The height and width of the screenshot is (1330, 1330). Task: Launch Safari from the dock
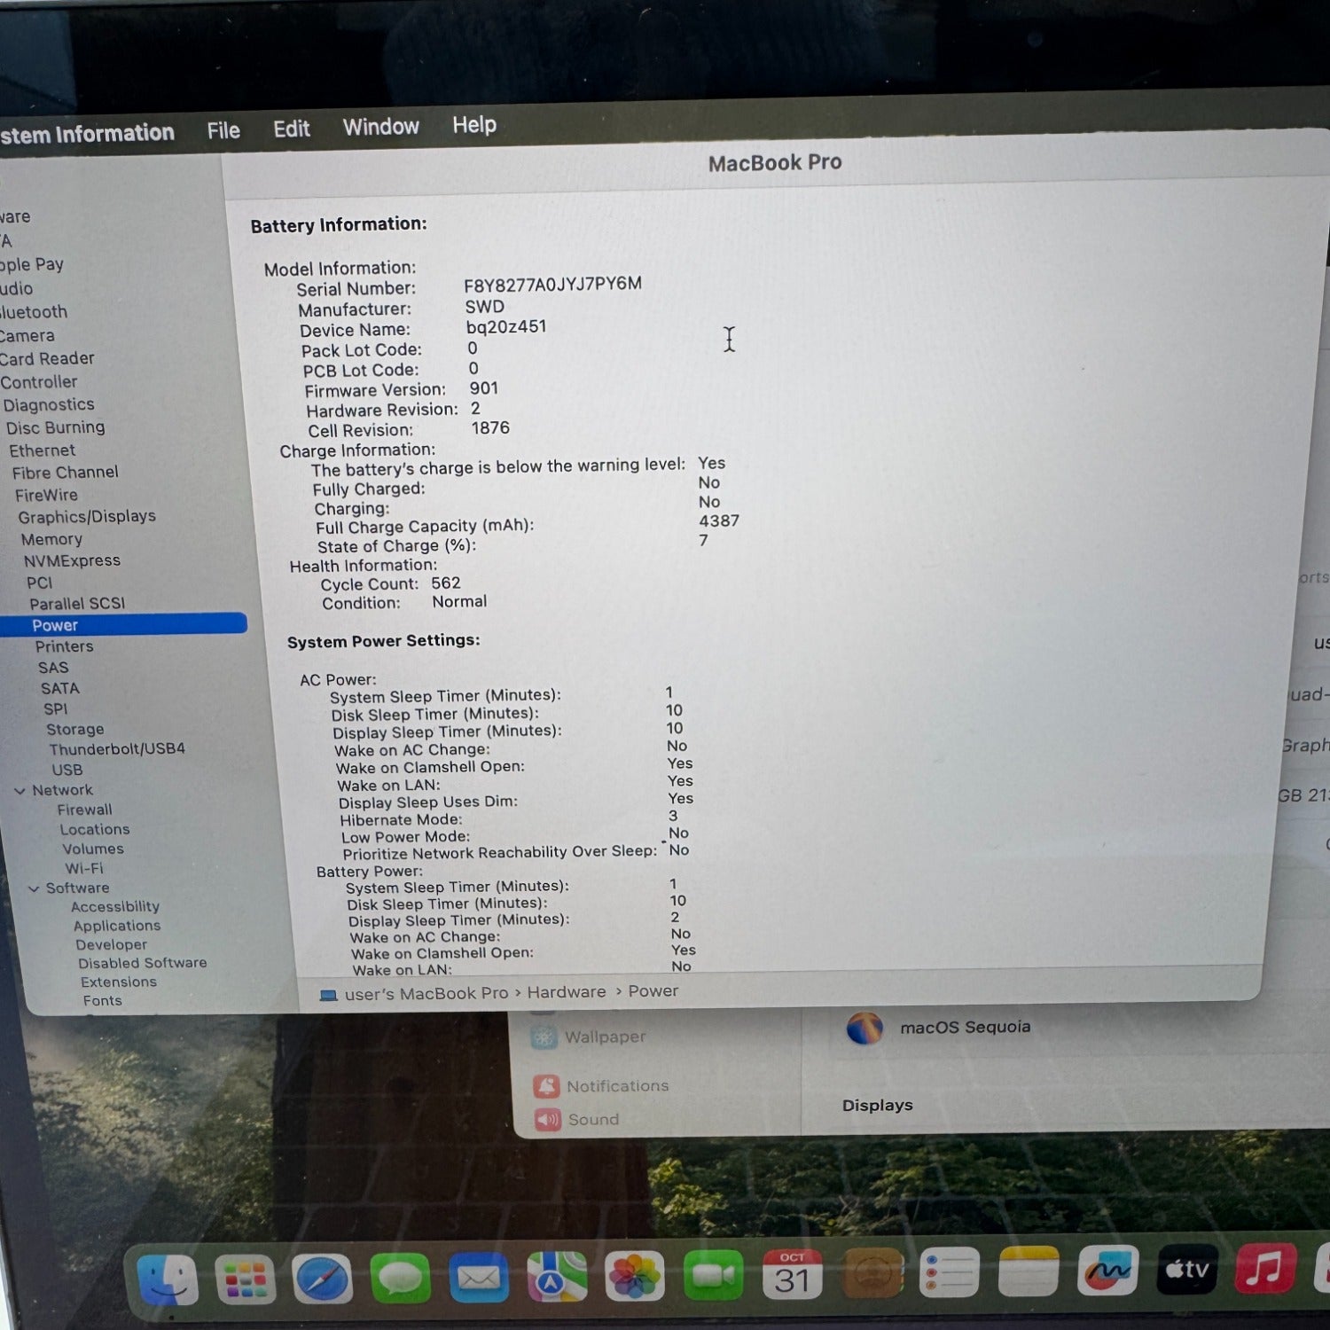[x=322, y=1279]
